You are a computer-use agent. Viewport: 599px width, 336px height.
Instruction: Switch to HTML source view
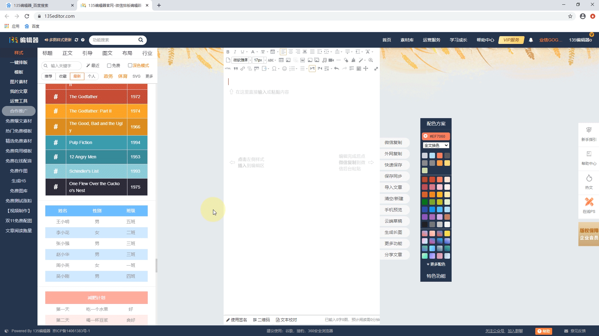228,69
